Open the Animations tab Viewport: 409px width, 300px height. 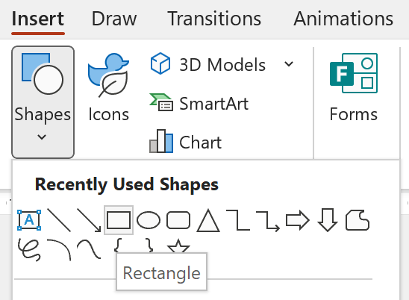pos(343,19)
